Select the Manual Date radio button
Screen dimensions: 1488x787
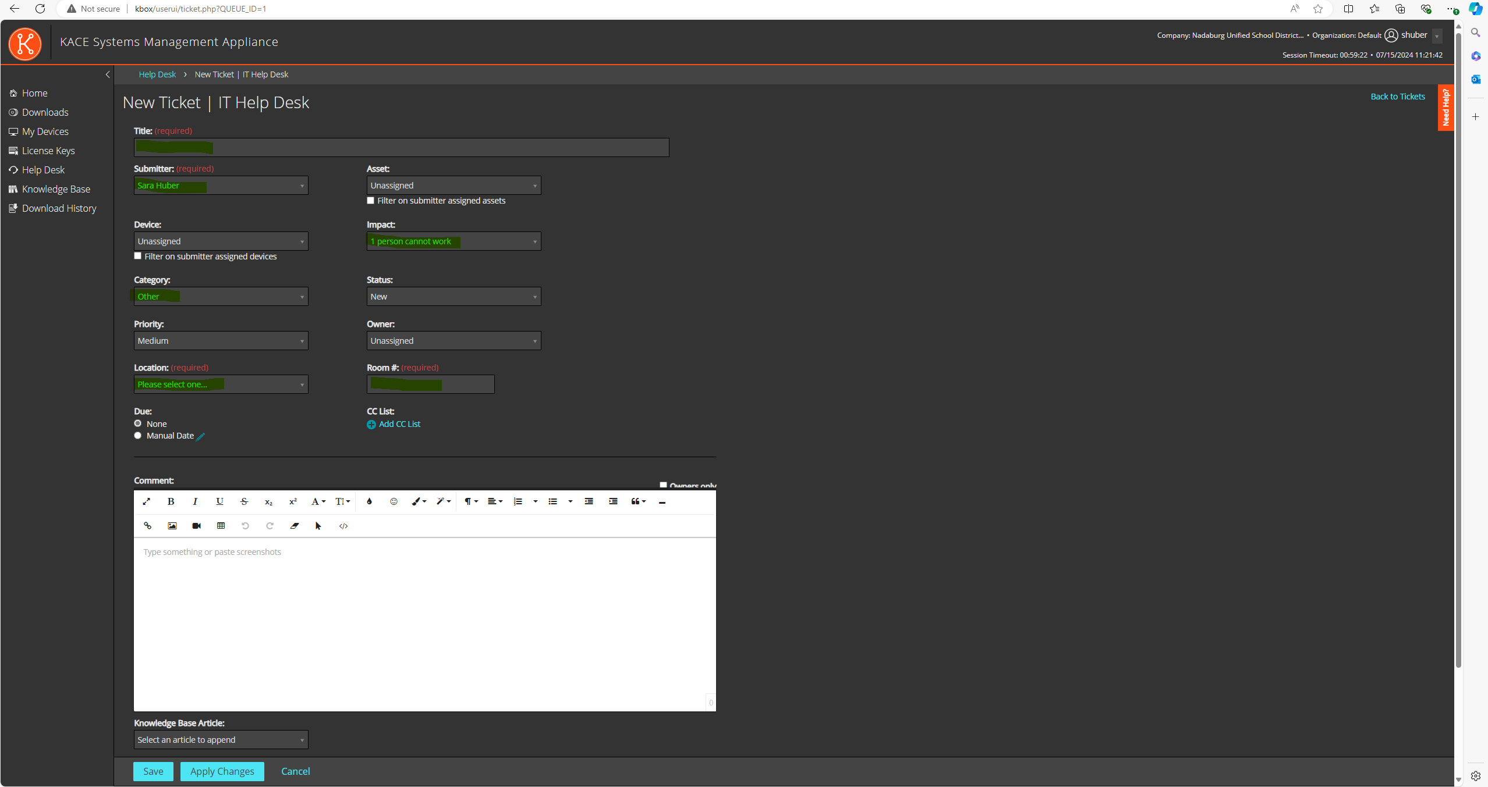[x=139, y=435]
